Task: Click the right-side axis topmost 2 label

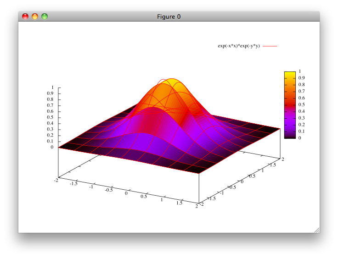Action: pyautogui.click(x=283, y=159)
